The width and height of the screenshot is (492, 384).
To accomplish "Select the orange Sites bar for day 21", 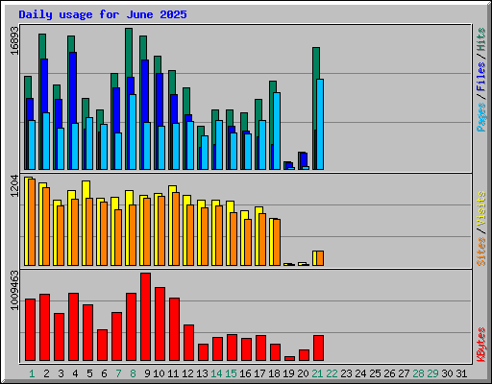I will pyautogui.click(x=320, y=258).
